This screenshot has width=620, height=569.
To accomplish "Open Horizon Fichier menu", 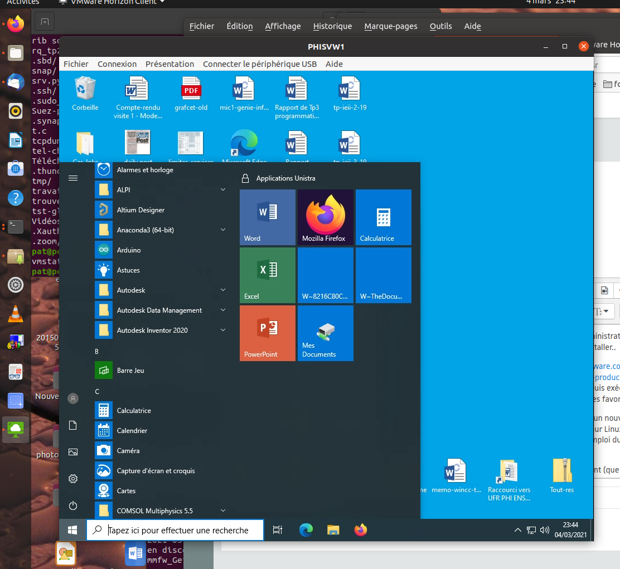I will (x=76, y=64).
